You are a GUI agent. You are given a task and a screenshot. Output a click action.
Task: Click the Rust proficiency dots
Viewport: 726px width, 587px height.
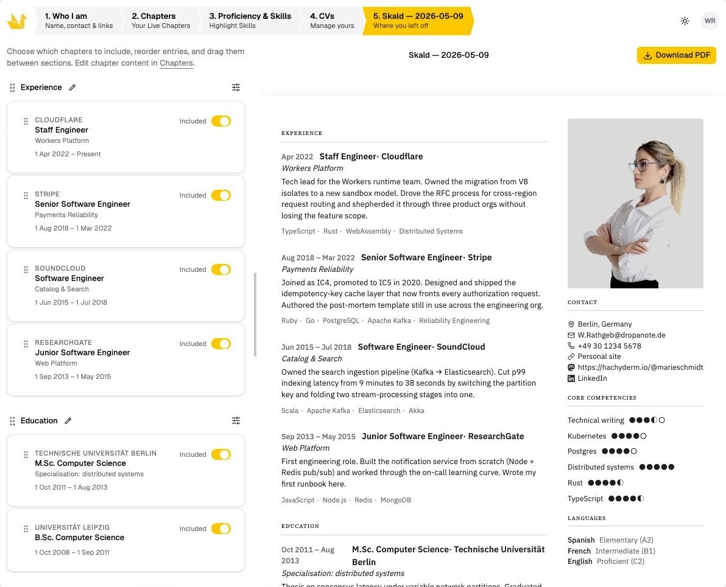(605, 483)
